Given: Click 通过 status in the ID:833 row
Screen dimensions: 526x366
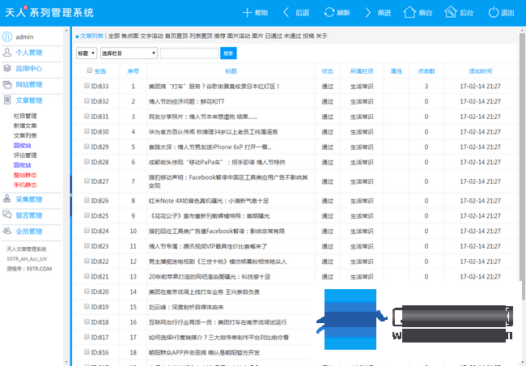Looking at the screenshot, I should click(328, 87).
